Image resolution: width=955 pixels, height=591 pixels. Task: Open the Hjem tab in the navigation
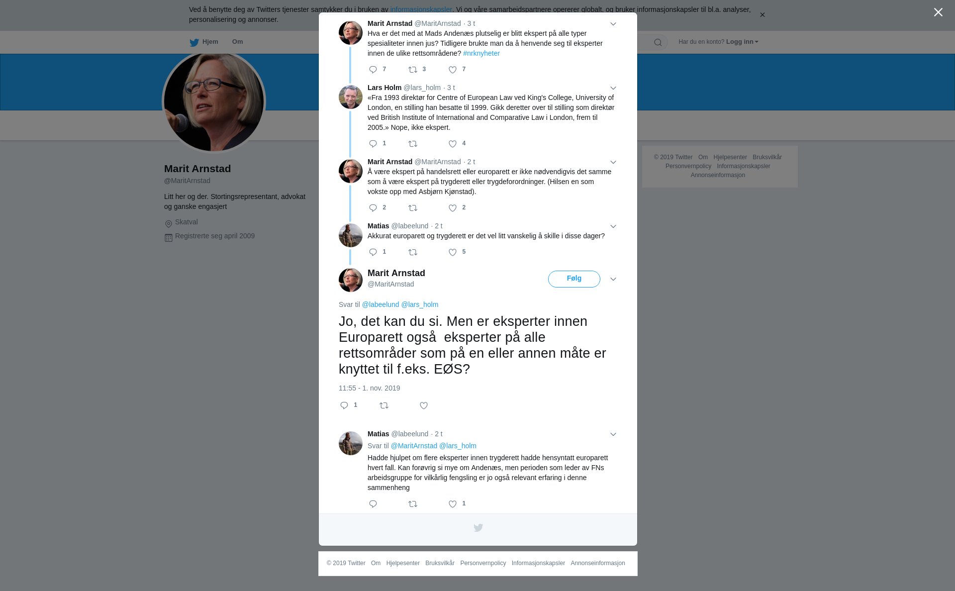click(204, 42)
